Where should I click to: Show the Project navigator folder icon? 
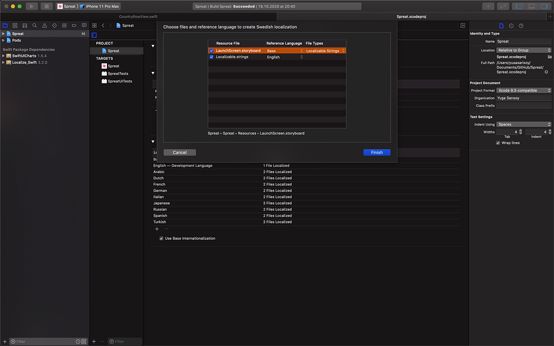pyautogui.click(x=5, y=25)
